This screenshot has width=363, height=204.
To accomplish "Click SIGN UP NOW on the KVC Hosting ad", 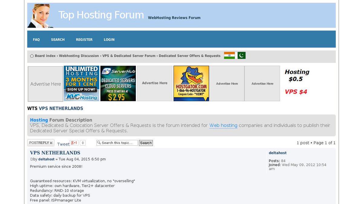I will click(81, 89).
